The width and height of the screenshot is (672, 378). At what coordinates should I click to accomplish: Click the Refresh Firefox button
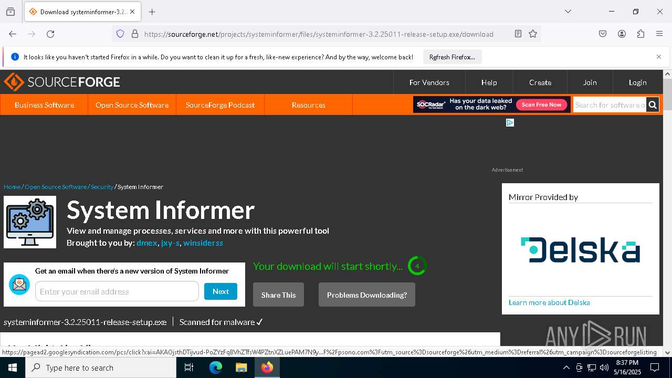coord(452,57)
